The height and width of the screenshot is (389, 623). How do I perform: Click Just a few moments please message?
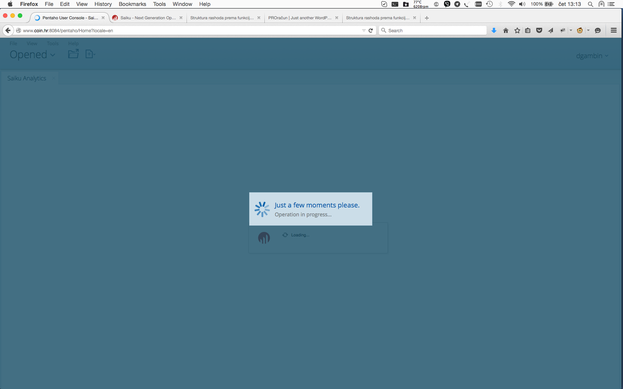click(x=317, y=205)
